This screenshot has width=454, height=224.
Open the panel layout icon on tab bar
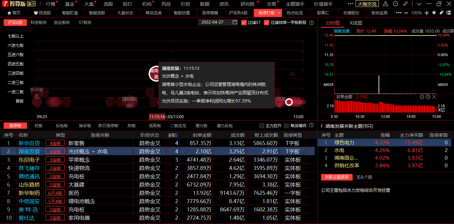coord(448,13)
